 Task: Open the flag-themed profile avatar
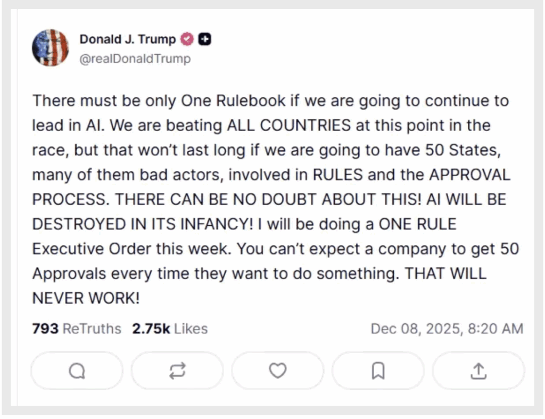[x=50, y=48]
